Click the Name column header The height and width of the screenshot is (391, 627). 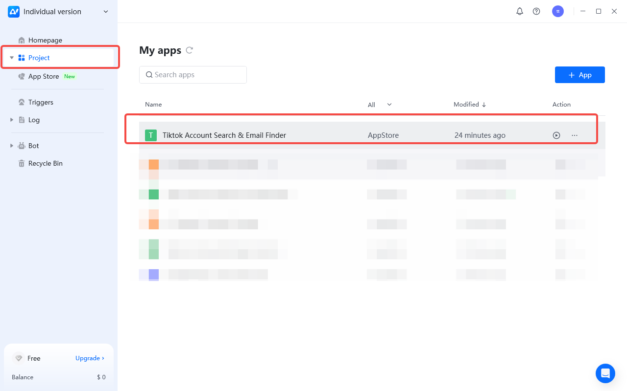(x=153, y=105)
